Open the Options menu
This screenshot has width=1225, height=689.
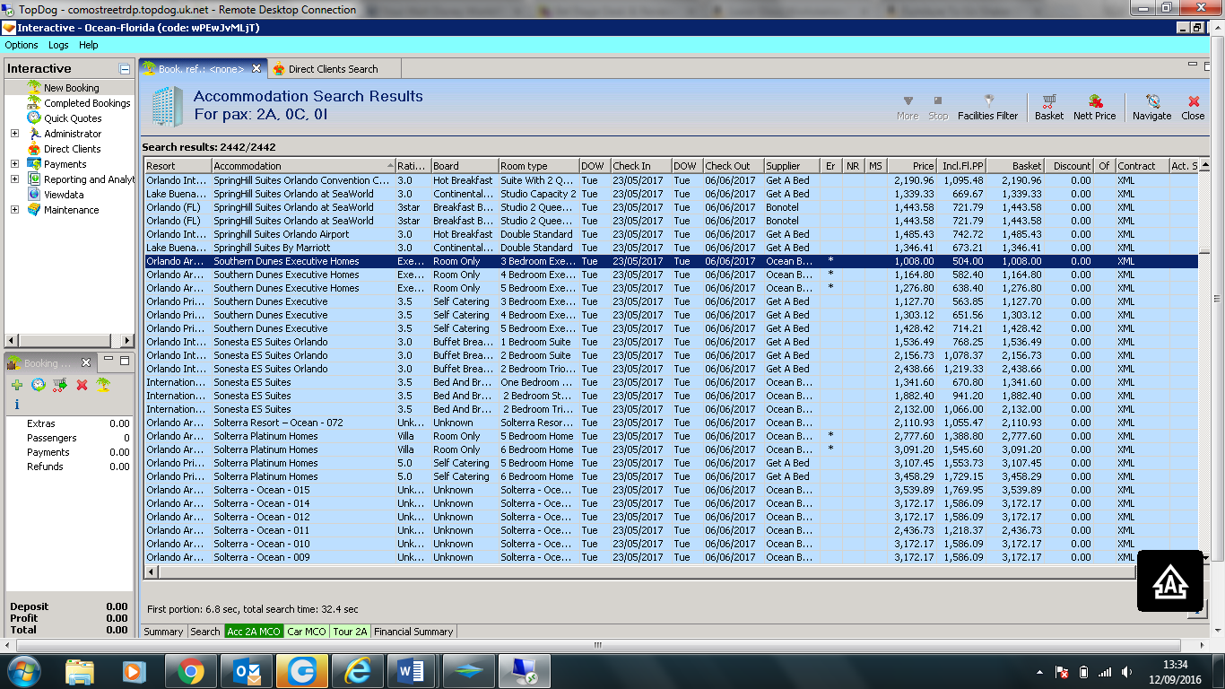click(22, 45)
